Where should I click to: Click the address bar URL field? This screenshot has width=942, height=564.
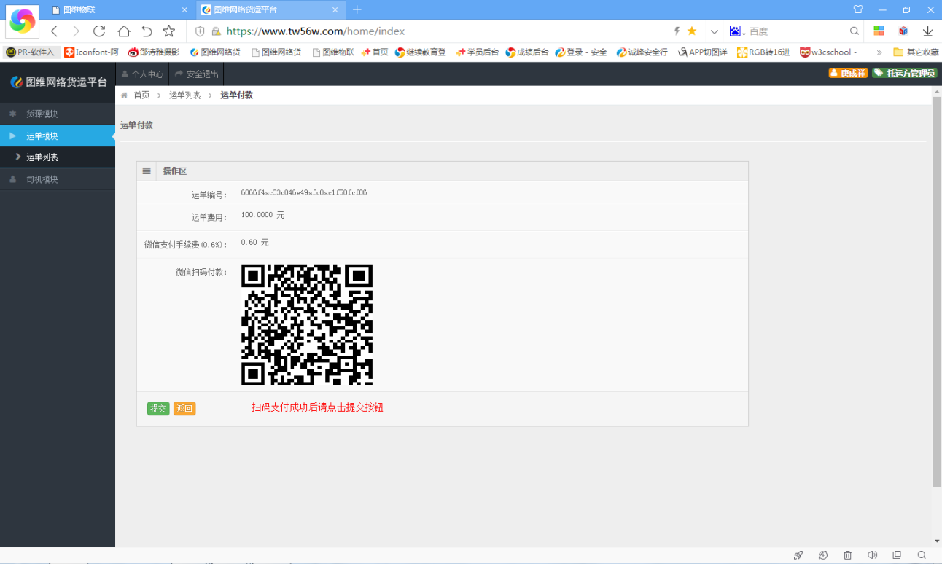click(445, 31)
